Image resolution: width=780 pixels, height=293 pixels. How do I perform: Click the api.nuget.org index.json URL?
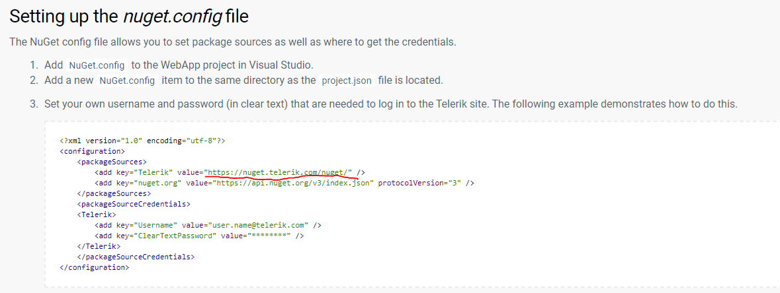click(292, 183)
